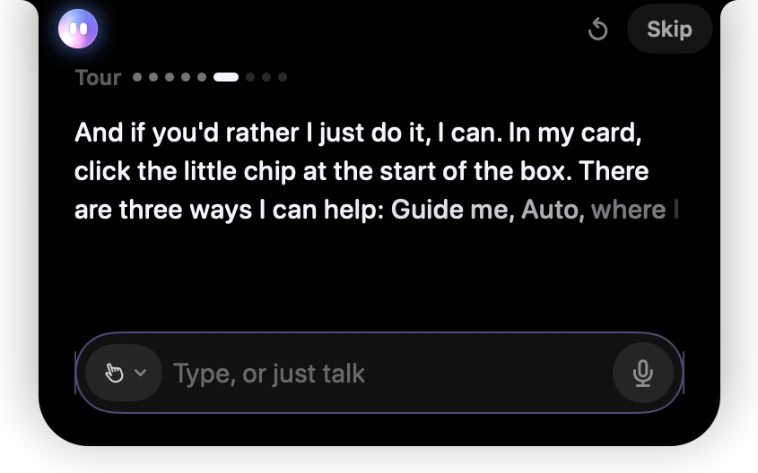Return to the fifth tour step dot

(202, 77)
